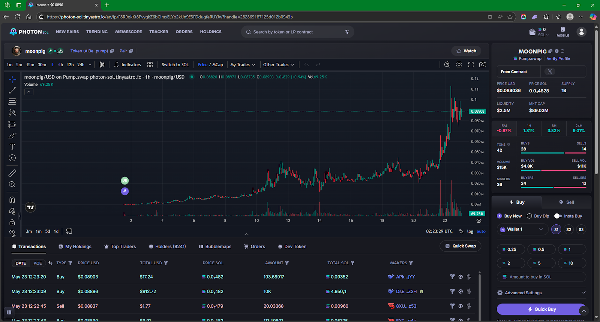Select the Buy Now radio option
Image resolution: width=600 pixels, height=322 pixels.
(x=509, y=216)
